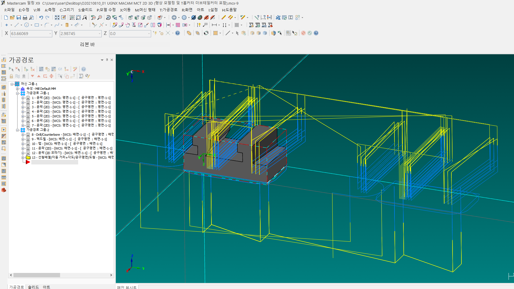Open a file with the folder icon
The width and height of the screenshot is (514, 289).
pyautogui.click(x=12, y=18)
